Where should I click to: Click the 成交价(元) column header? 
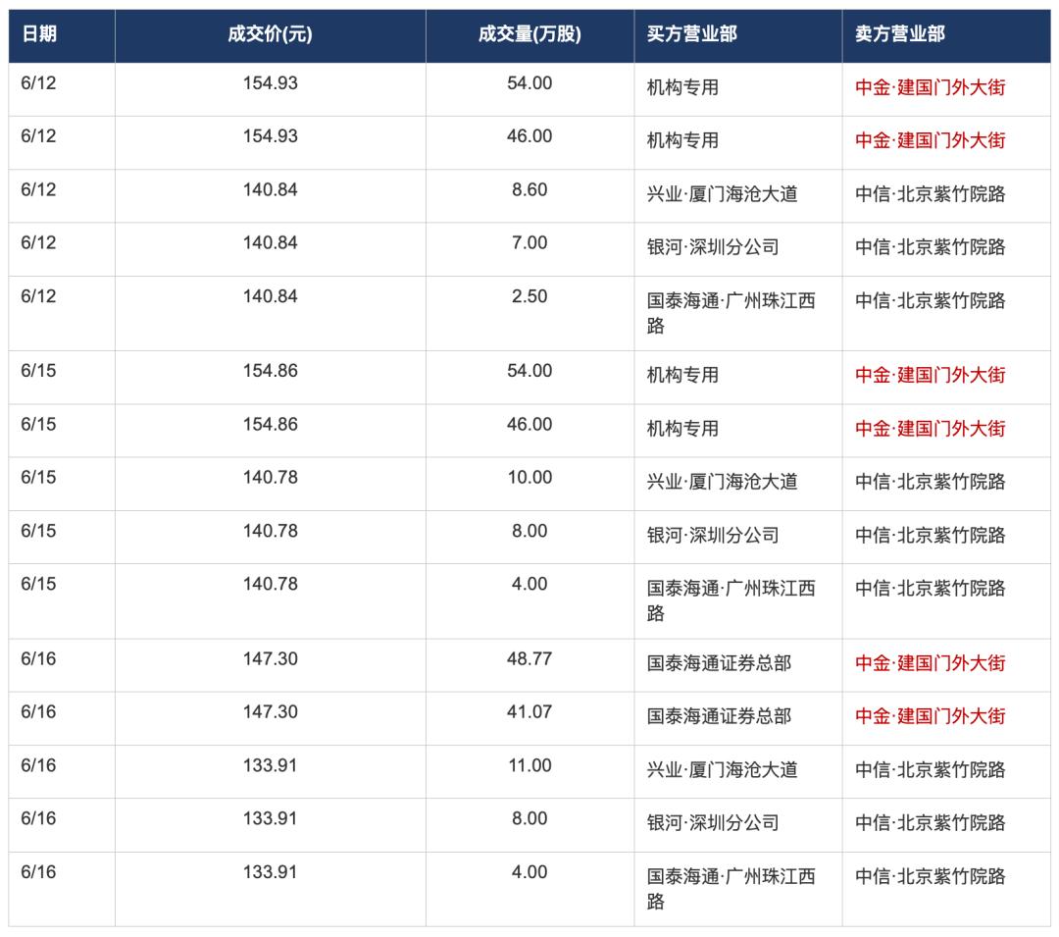pos(271,33)
